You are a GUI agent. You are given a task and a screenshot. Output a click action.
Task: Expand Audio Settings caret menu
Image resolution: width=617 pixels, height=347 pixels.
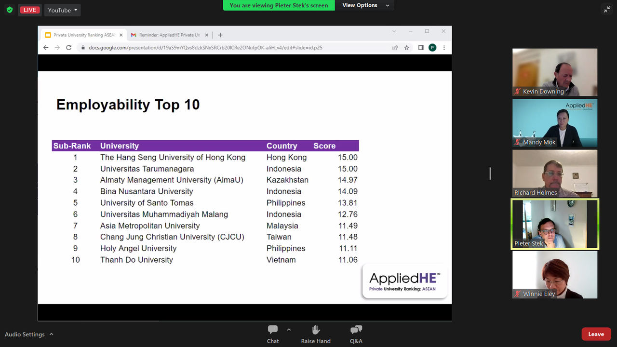pyautogui.click(x=52, y=334)
